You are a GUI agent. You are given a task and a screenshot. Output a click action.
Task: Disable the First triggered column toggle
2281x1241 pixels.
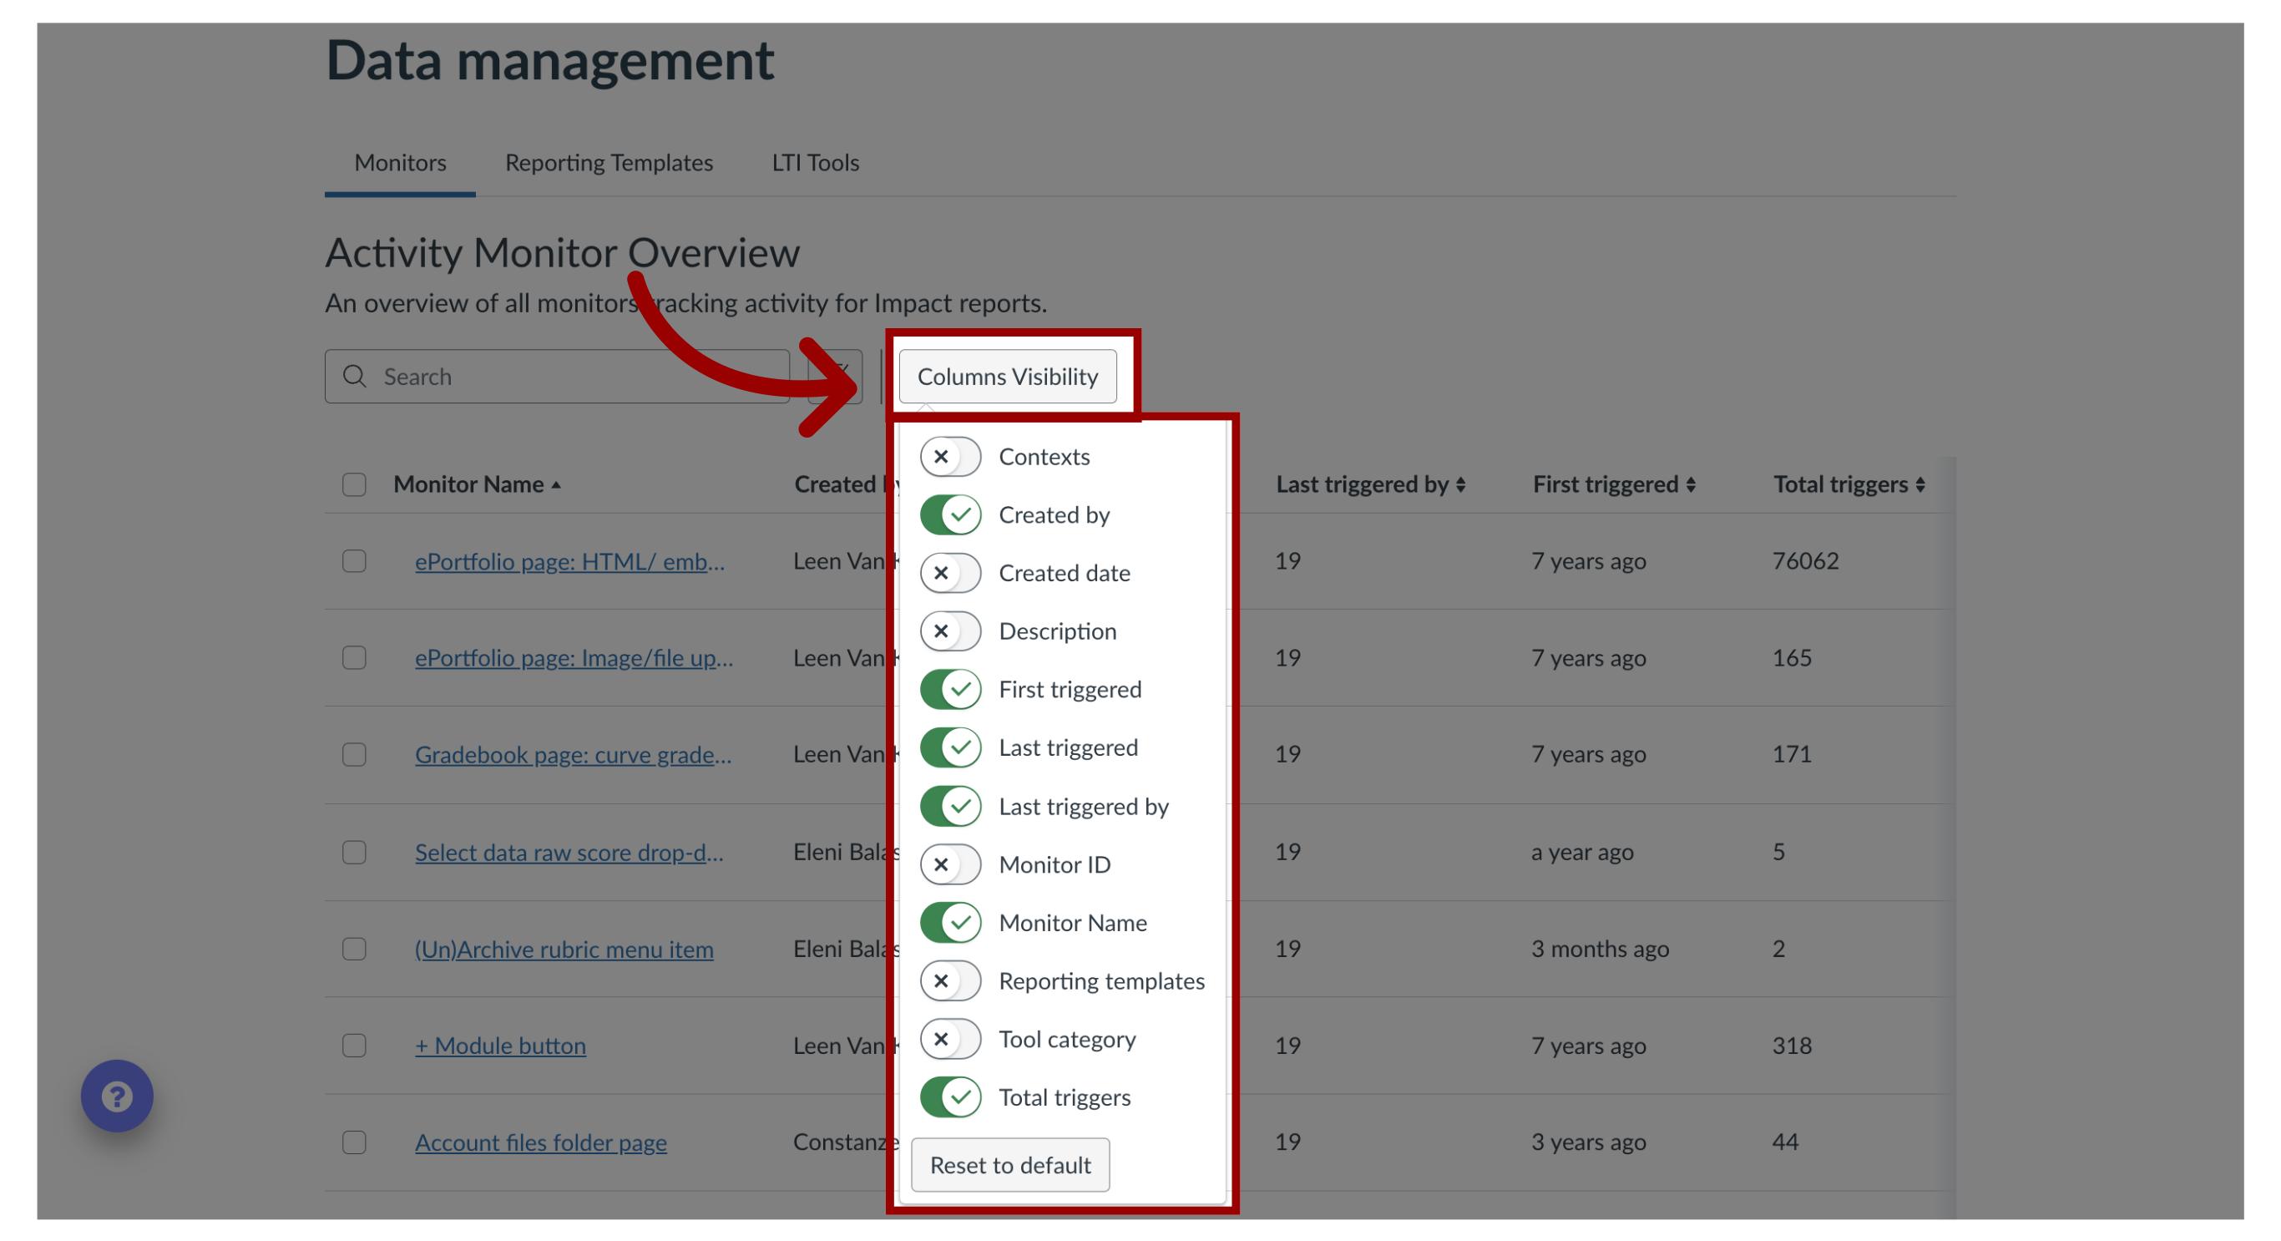pos(950,689)
